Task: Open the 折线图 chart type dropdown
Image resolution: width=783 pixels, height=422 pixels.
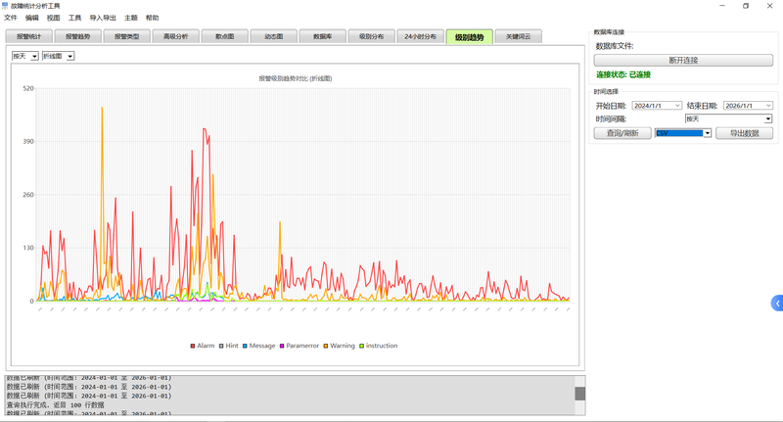Action: pyautogui.click(x=59, y=56)
